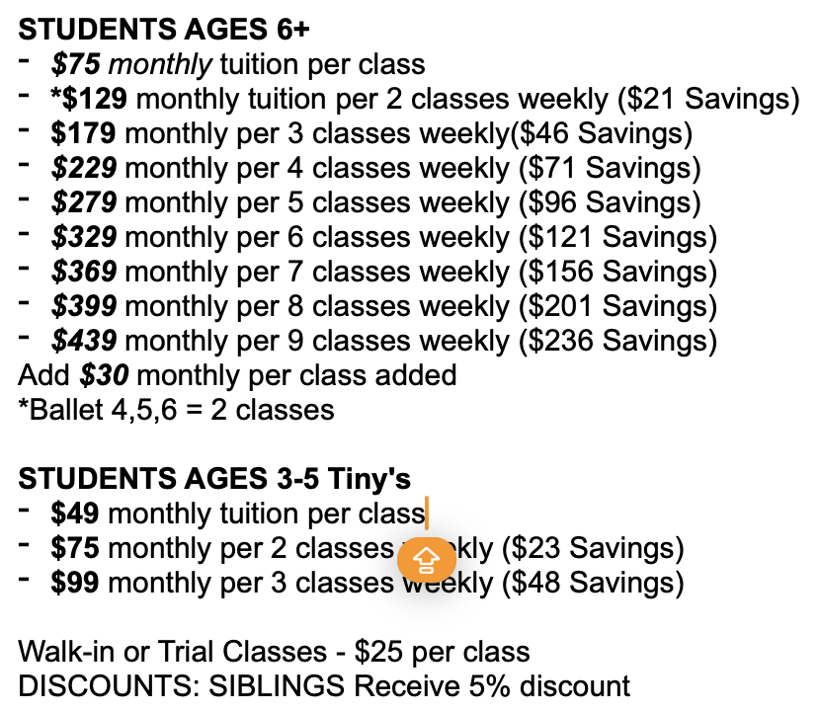This screenshot has height=711, width=820.
Task: Click the Walk-in or Trial Classes line
Action: 274,652
